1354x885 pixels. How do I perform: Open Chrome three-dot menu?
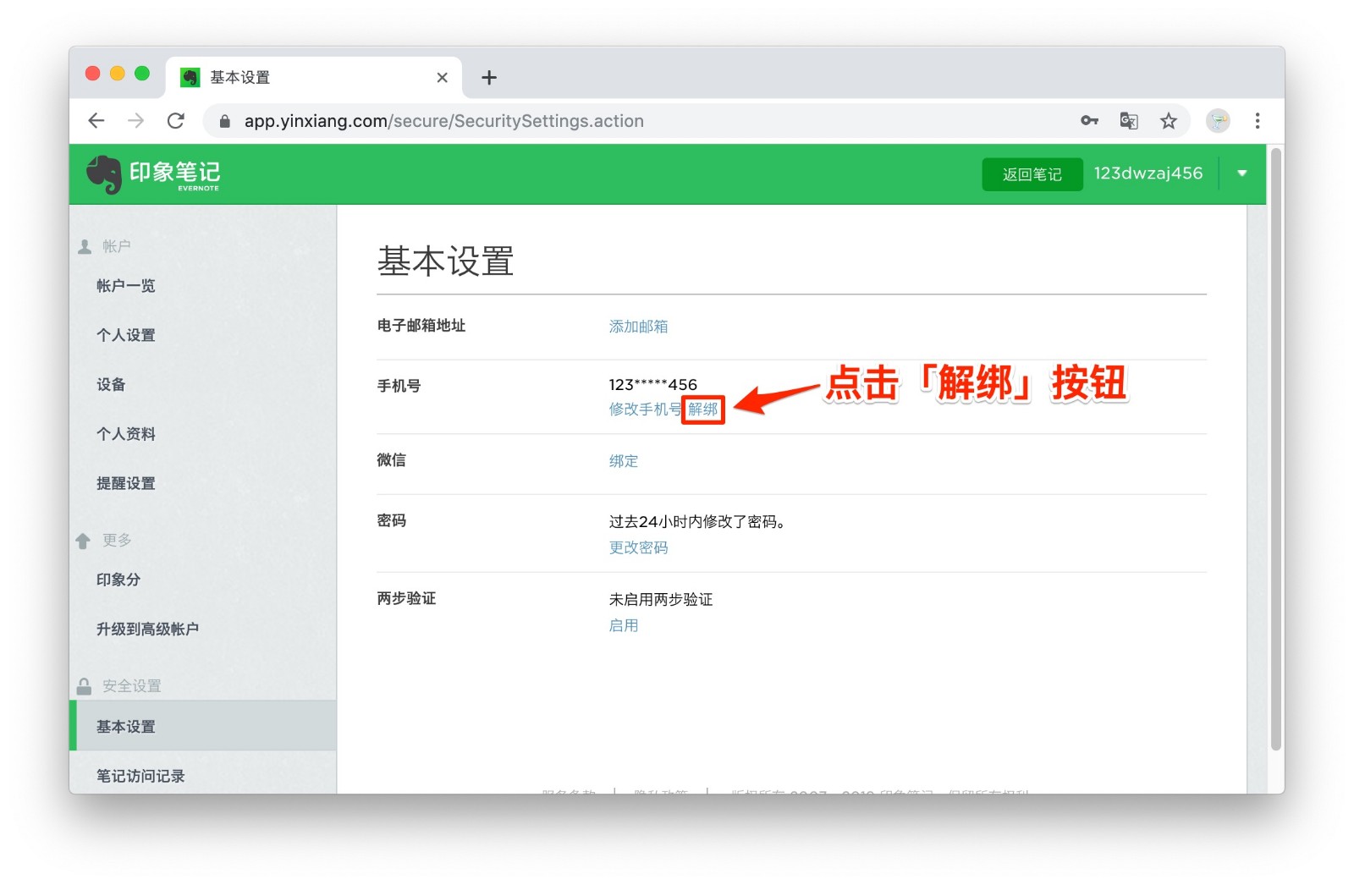click(x=1258, y=121)
